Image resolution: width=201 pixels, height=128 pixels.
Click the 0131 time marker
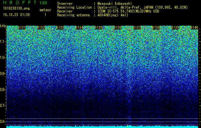22,28
